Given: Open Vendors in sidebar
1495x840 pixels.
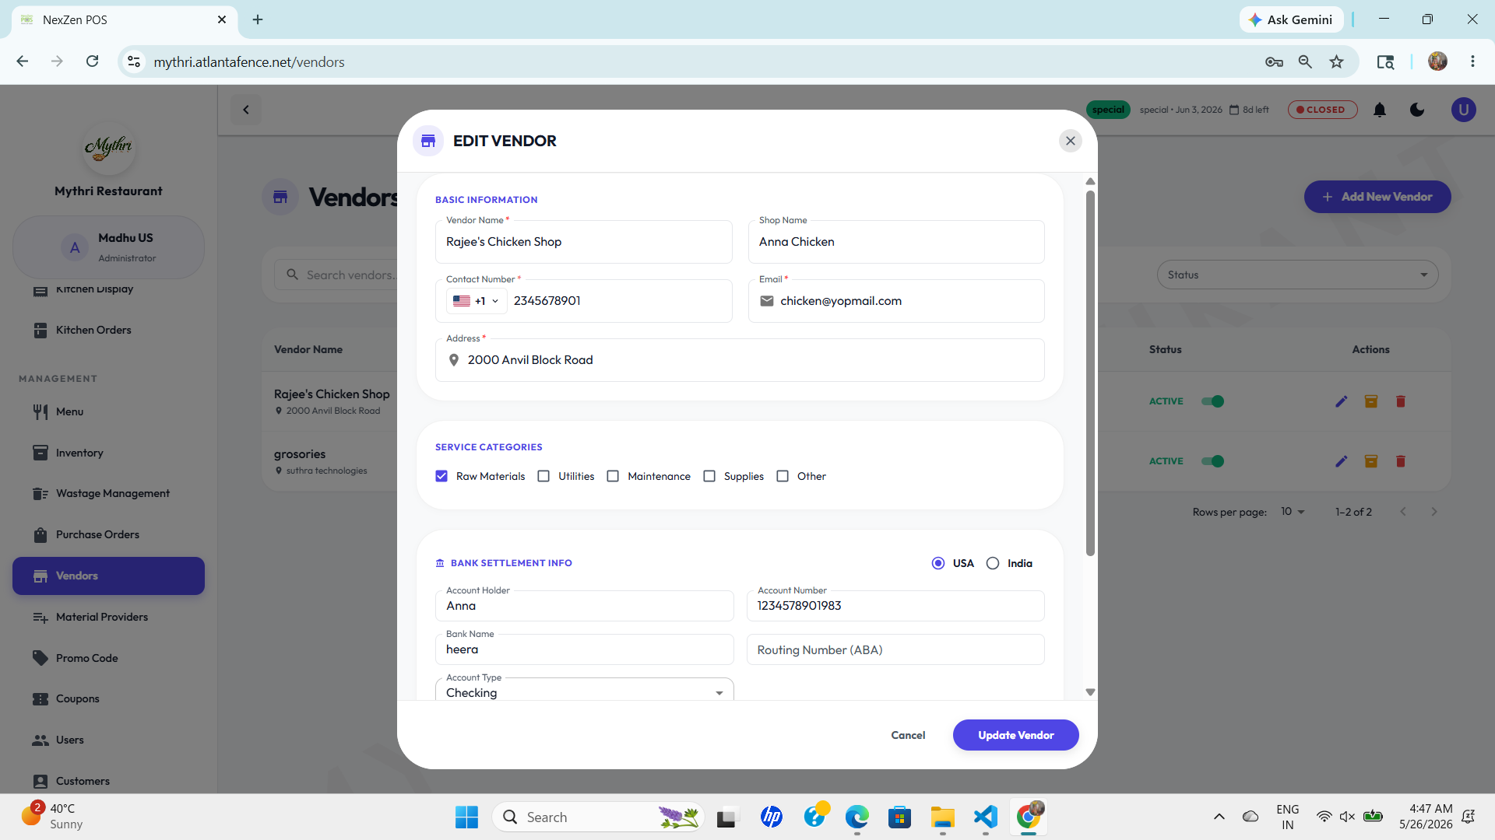Looking at the screenshot, I should click(108, 576).
